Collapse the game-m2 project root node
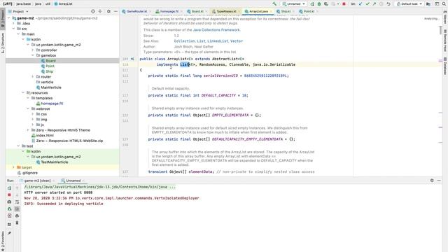This screenshot has width=448, height=252. coord(8,18)
